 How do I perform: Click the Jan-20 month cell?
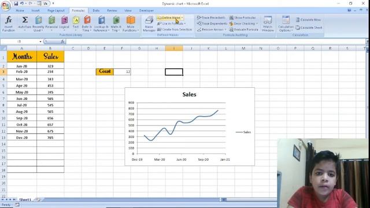point(22,66)
